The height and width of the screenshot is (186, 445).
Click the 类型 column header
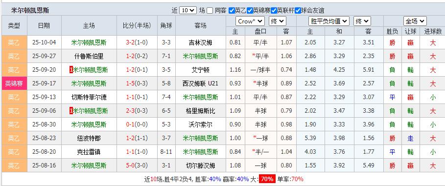(x=14, y=25)
